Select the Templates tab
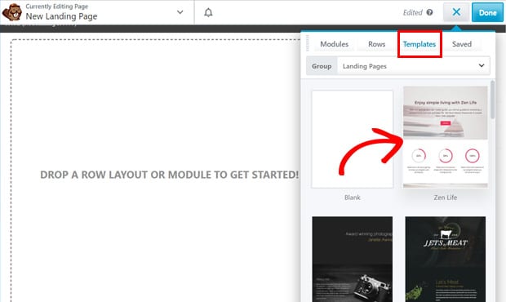Image resolution: width=506 pixels, height=302 pixels. pos(419,44)
